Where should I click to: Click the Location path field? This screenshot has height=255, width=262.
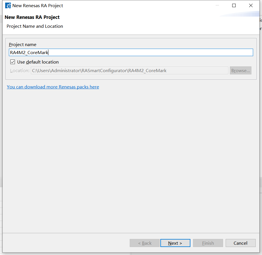tap(129, 70)
